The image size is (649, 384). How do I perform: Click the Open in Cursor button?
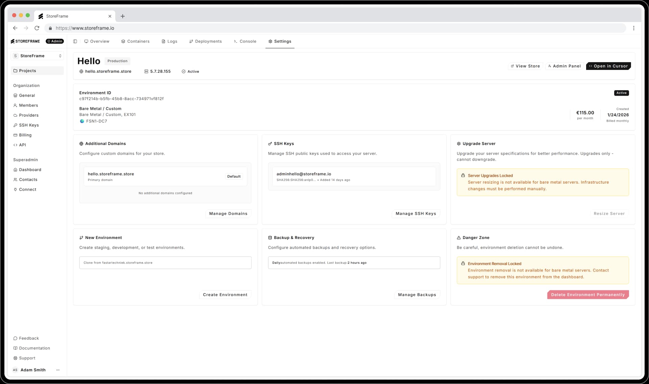point(608,66)
